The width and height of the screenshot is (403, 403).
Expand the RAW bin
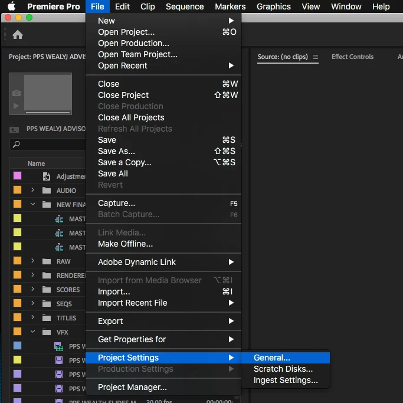[x=32, y=261]
